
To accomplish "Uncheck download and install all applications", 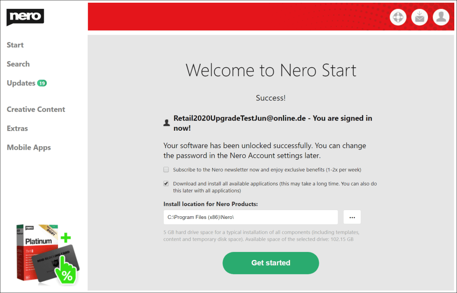I will (x=166, y=183).
